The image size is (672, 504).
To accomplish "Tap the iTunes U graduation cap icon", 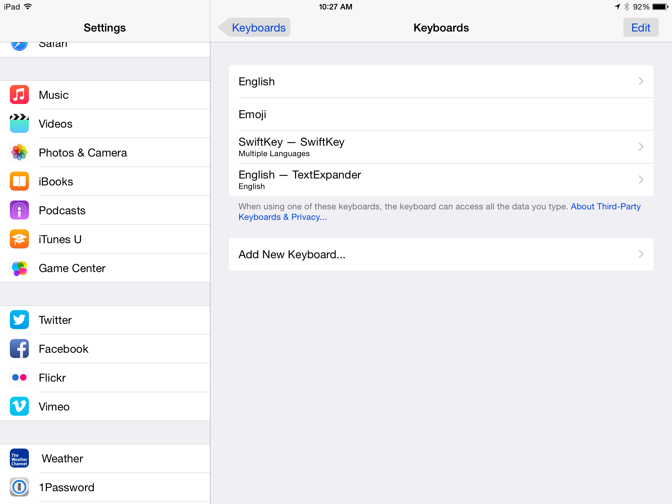I will 19,239.
